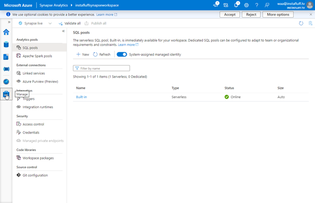Select SQL pools in side menu
The height and width of the screenshot is (203, 315).
coord(39,48)
